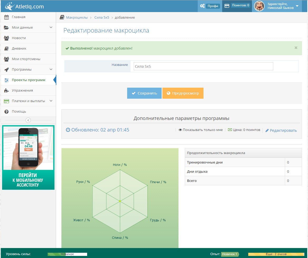Viewport: 308px width, 258px height.
Task: Click the question mark icon beside Помощь
Action: pyautogui.click(x=7, y=112)
